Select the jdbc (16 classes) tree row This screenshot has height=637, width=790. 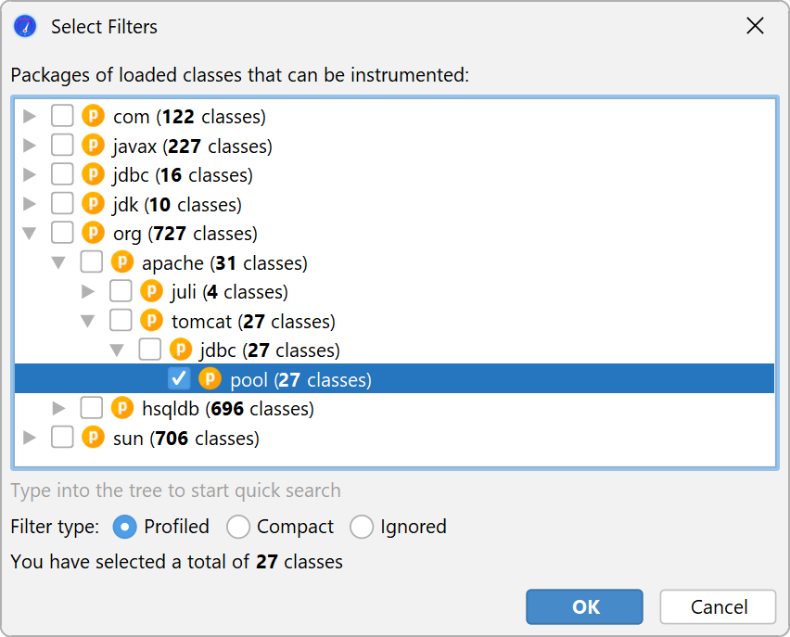click(x=182, y=175)
